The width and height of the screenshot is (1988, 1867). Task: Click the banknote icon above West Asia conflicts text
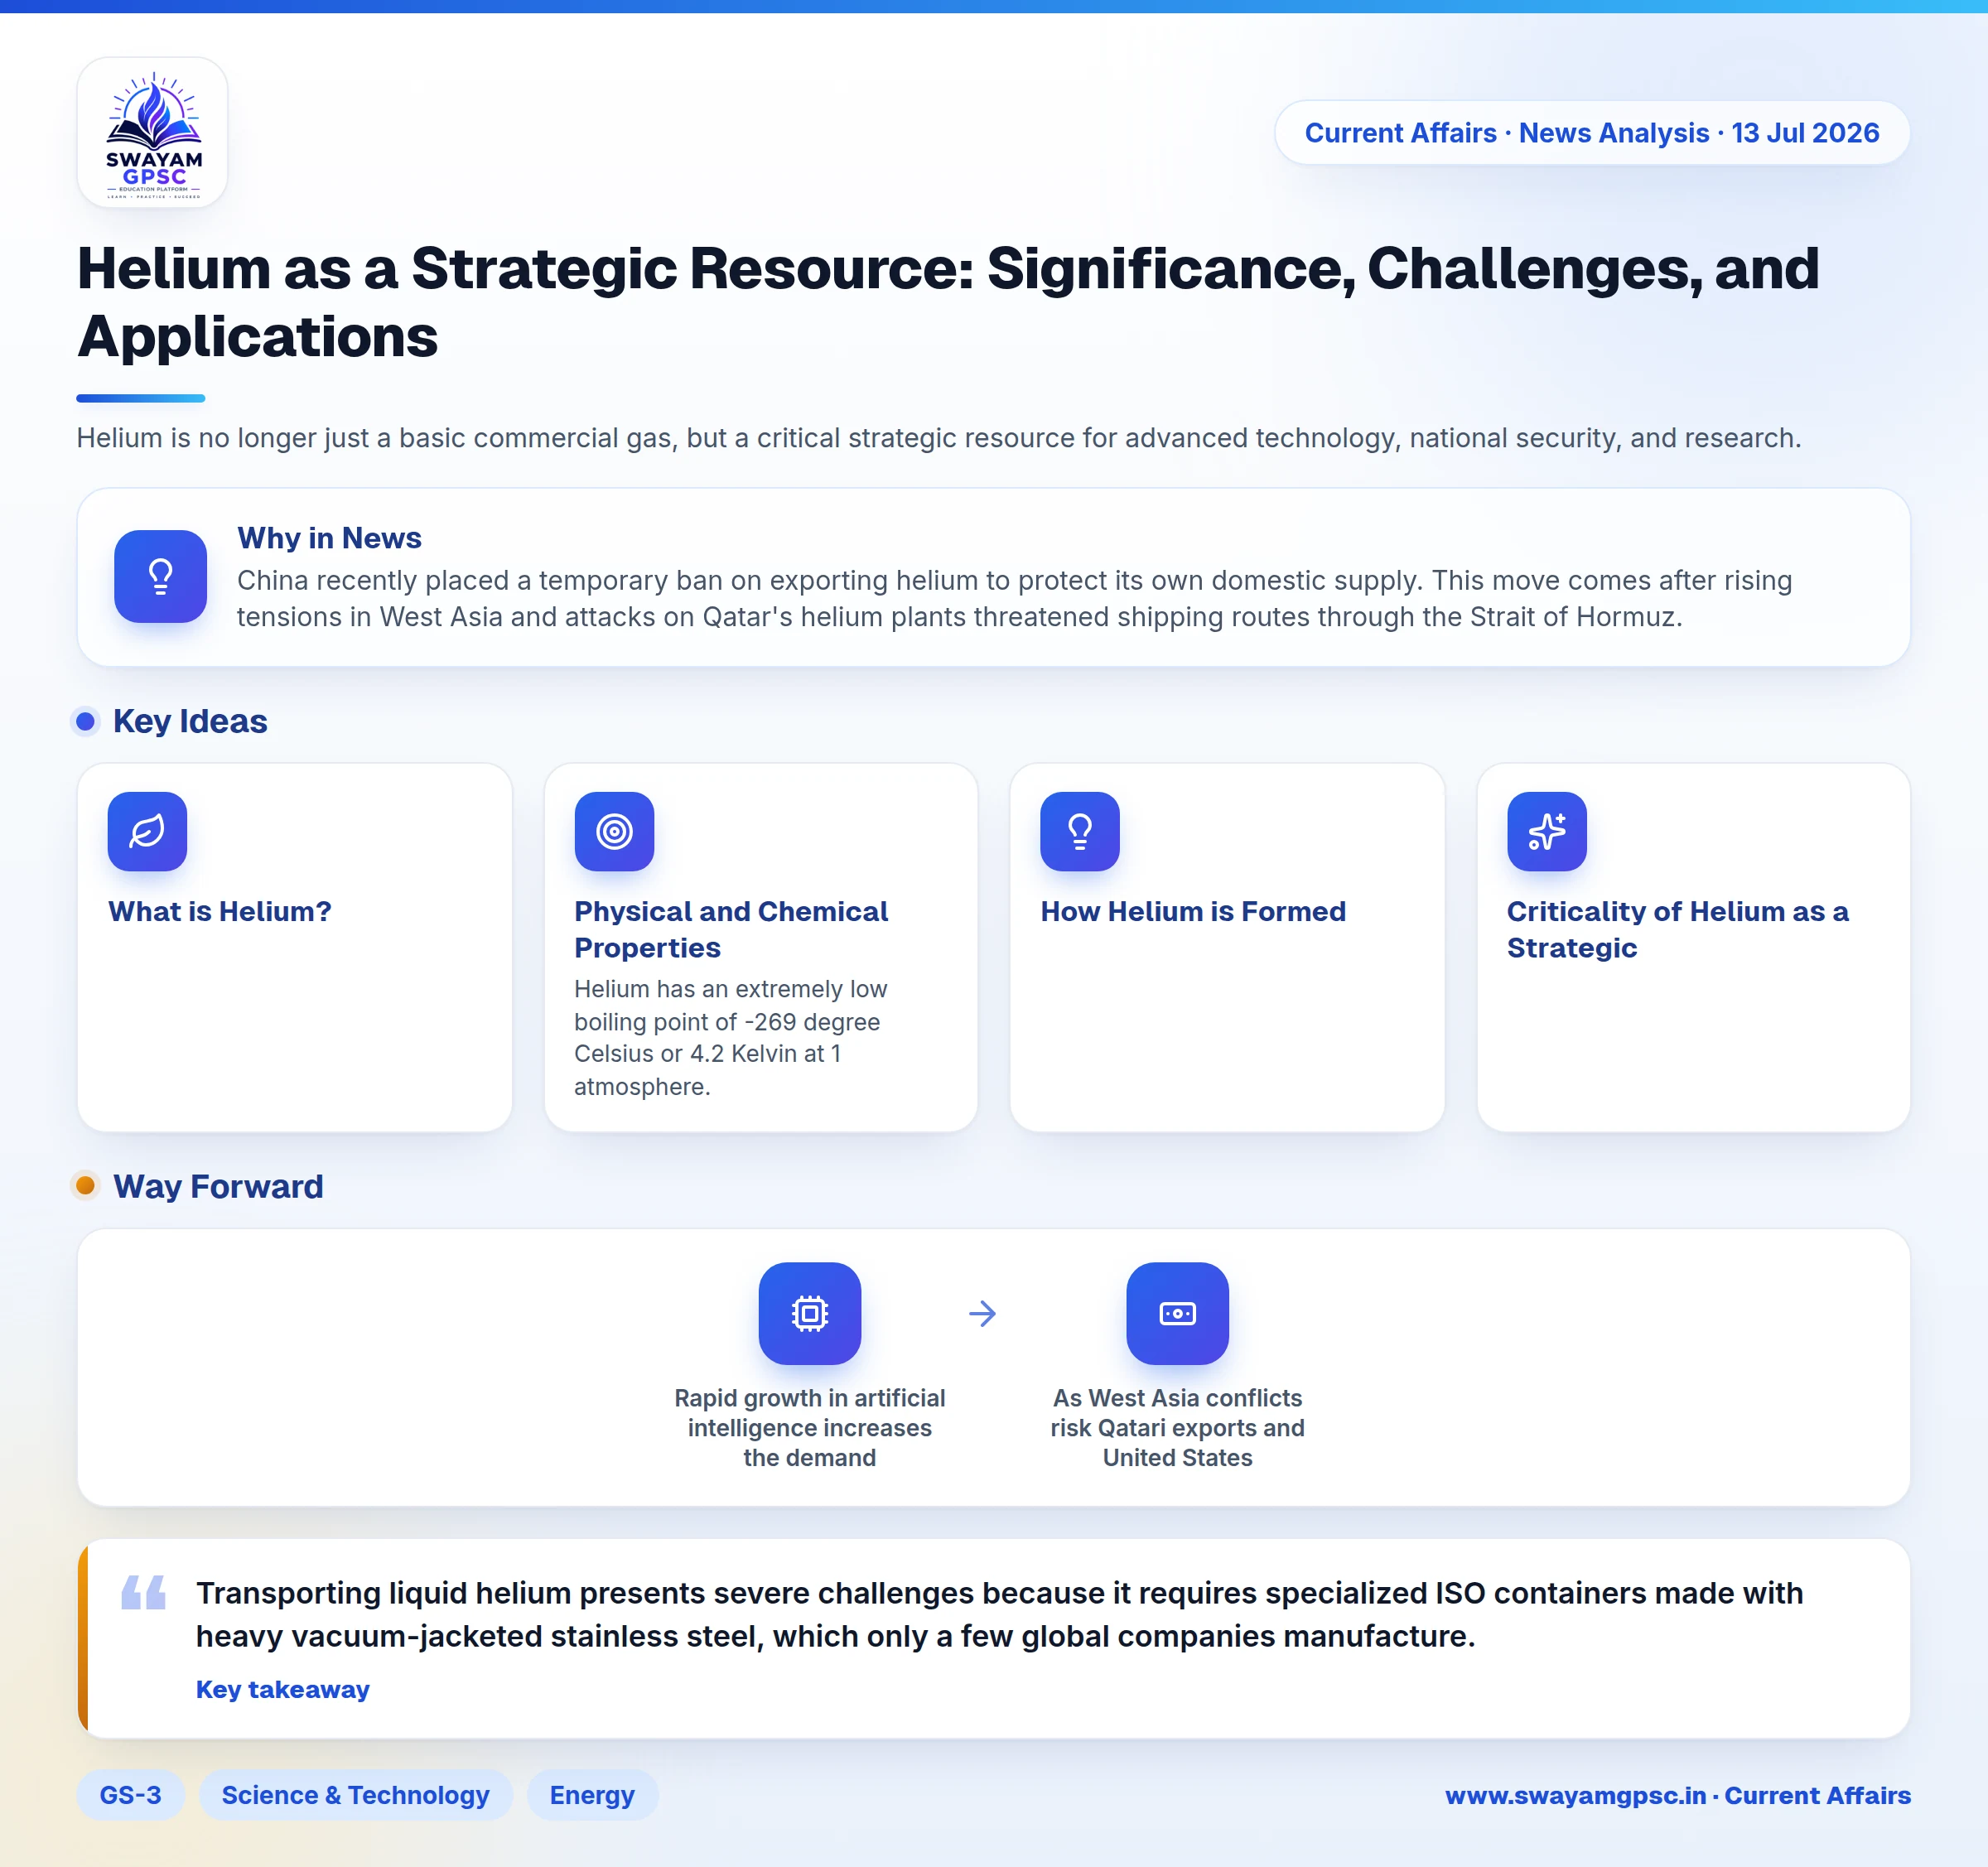coord(1178,1313)
